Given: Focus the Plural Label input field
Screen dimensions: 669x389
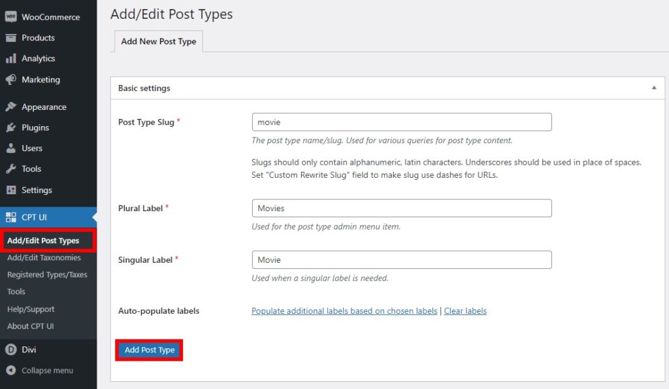Looking at the screenshot, I should [402, 209].
